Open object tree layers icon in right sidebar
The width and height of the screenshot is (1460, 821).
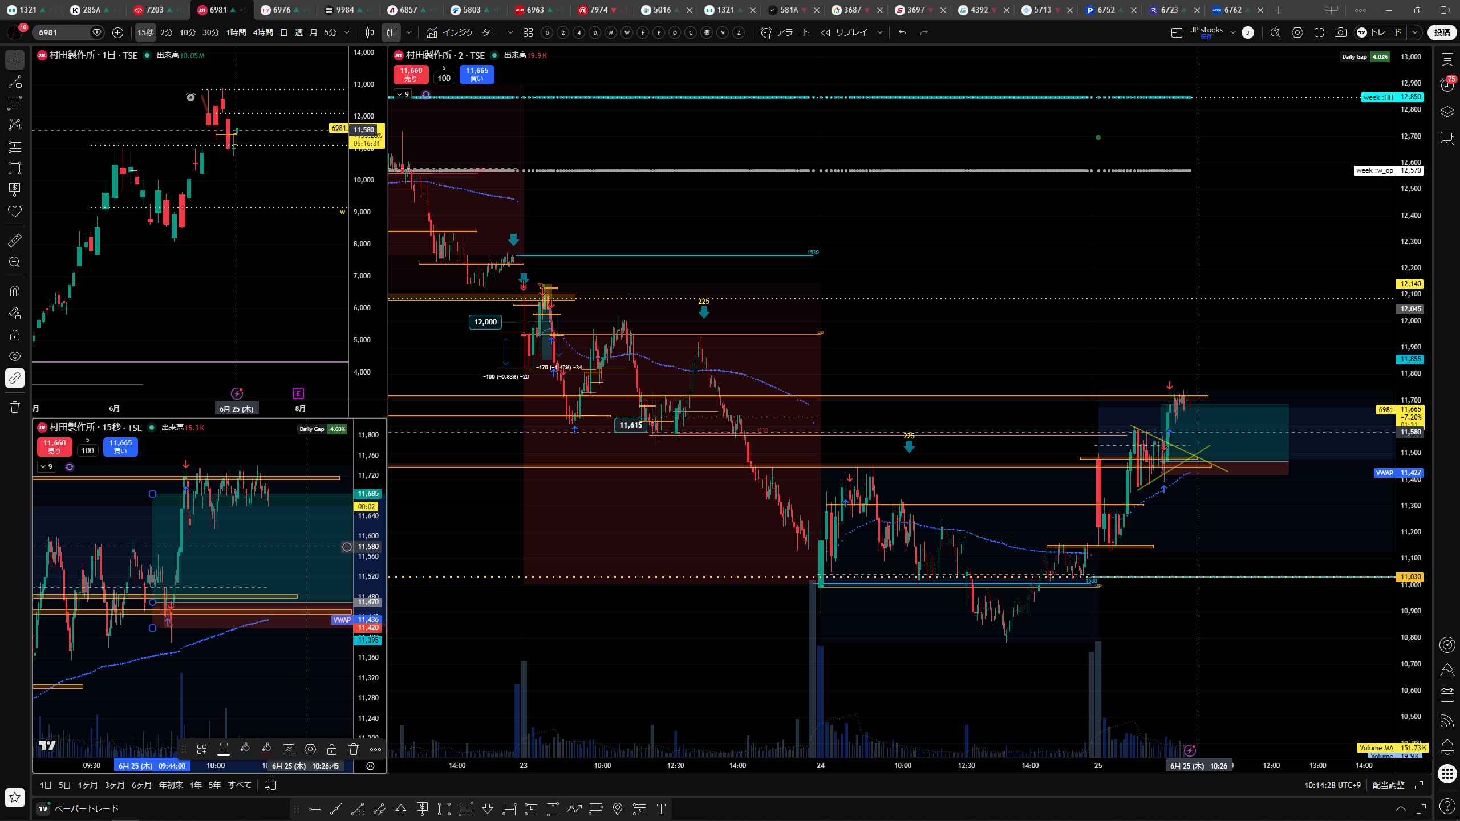[x=1447, y=112]
